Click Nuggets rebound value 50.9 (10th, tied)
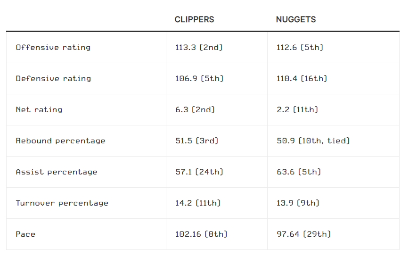 pos(313,141)
